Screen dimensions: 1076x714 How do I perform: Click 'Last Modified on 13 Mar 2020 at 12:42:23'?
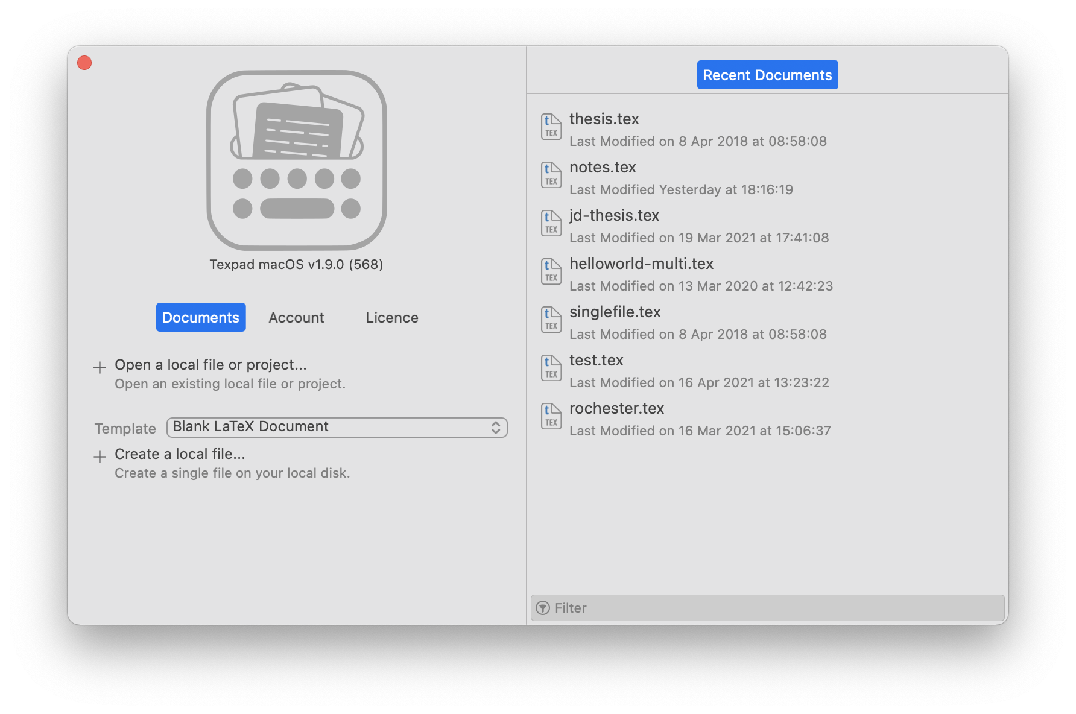[701, 286]
